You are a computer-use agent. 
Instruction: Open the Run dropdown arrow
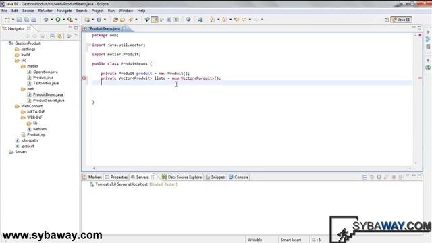pos(63,20)
